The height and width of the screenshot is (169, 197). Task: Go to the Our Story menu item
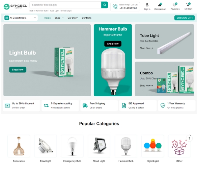[73, 18]
